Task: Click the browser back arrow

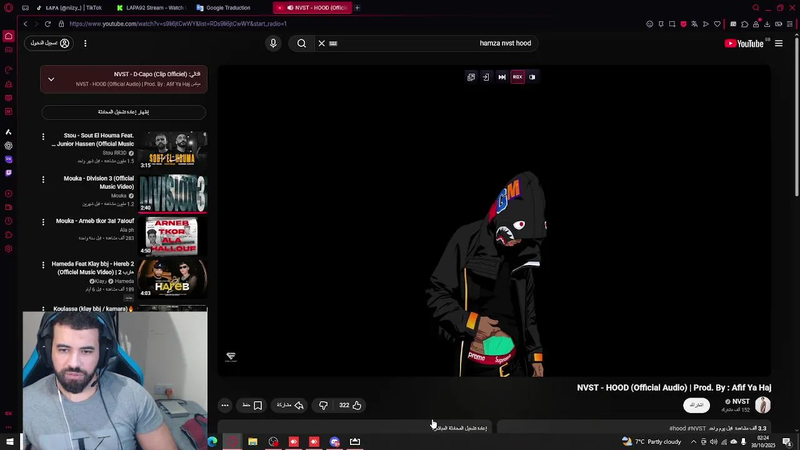Action: click(25, 24)
